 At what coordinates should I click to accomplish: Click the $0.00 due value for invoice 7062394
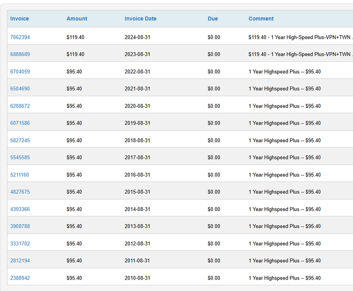214,37
